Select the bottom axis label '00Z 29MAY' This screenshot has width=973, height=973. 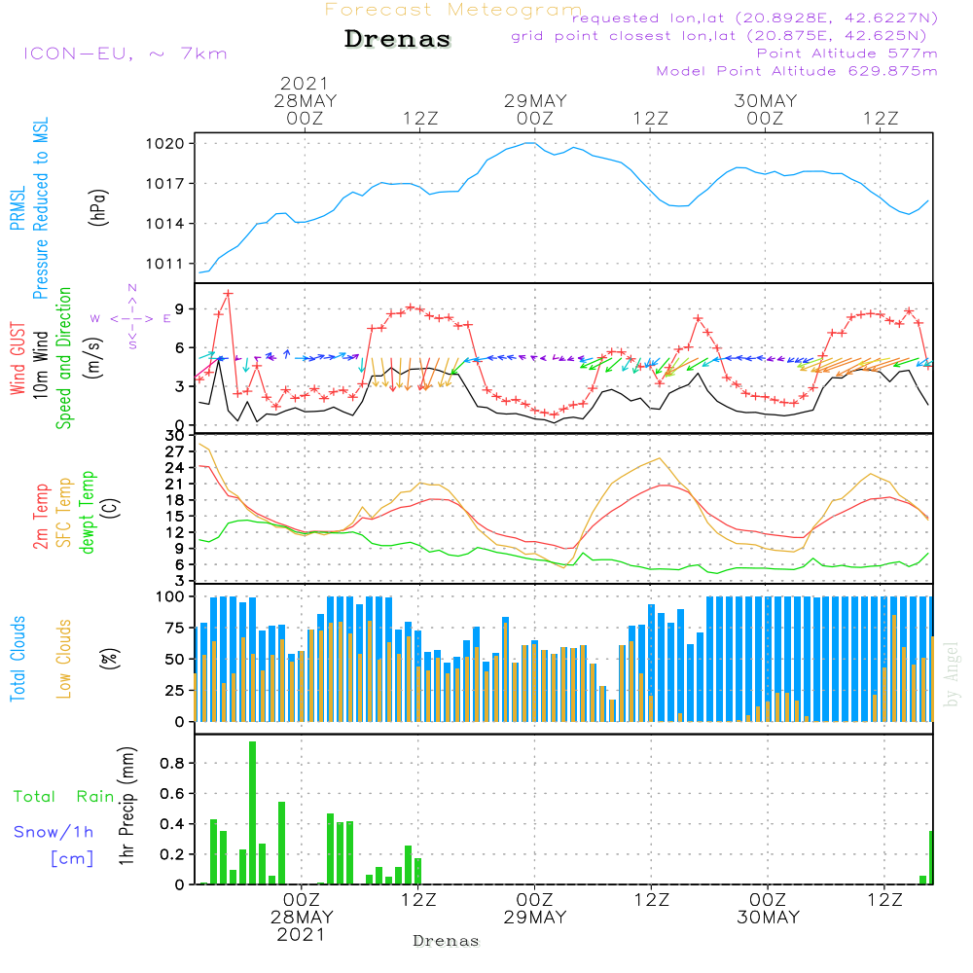[x=535, y=909]
